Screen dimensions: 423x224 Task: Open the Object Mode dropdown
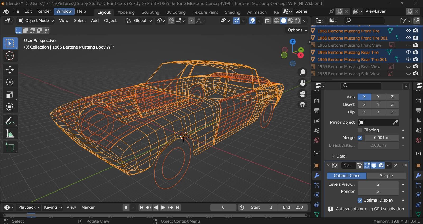coord(35,21)
